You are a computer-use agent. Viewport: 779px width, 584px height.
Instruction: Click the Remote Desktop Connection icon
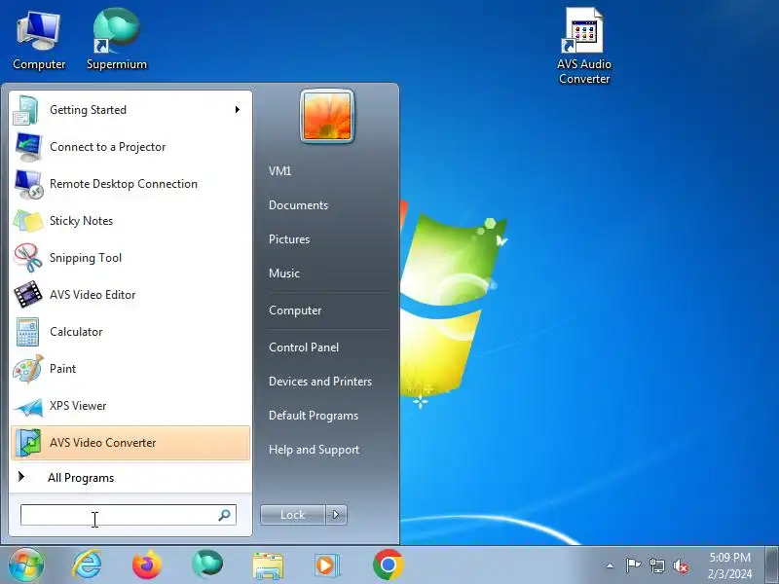[x=28, y=184]
